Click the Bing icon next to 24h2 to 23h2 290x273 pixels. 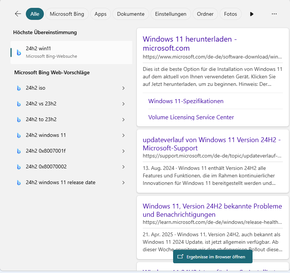click(19, 120)
